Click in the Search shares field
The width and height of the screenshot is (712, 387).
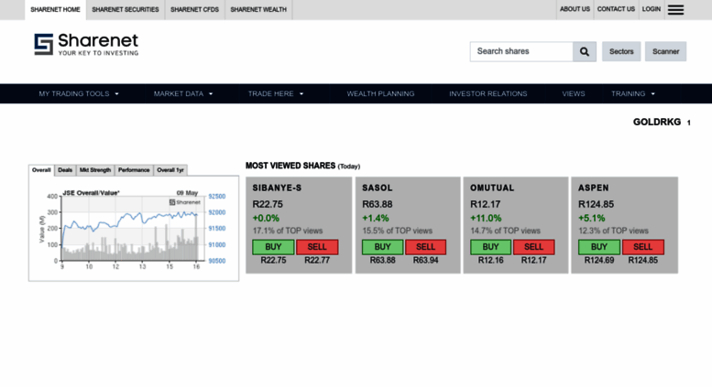click(521, 51)
